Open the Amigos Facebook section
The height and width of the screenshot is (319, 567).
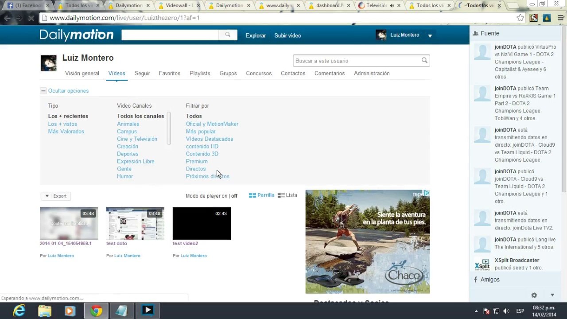(486, 280)
